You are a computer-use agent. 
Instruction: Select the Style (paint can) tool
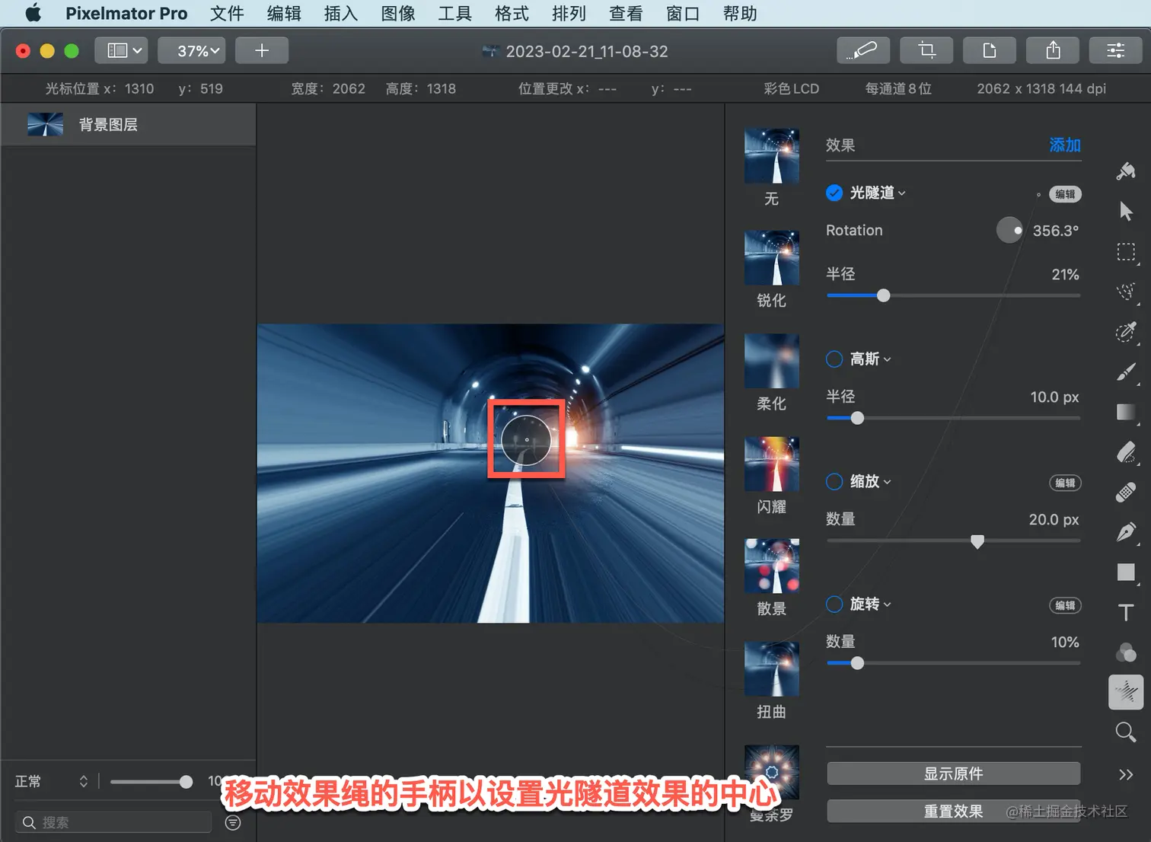coord(1126,171)
